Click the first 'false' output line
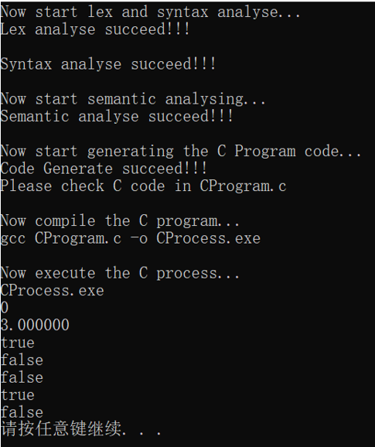Viewport: 375px width, 447px height. [x=22, y=360]
